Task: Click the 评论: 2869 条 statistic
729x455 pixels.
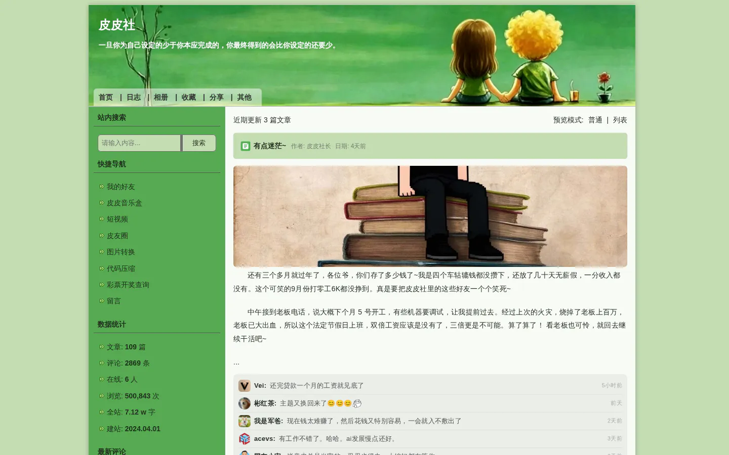Action: tap(128, 363)
